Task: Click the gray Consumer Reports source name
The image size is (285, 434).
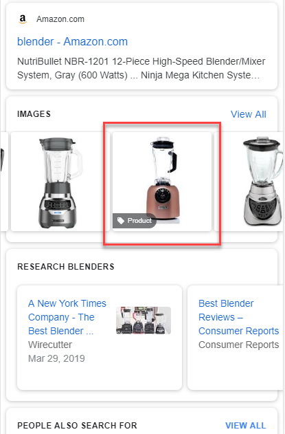Action: (x=238, y=345)
